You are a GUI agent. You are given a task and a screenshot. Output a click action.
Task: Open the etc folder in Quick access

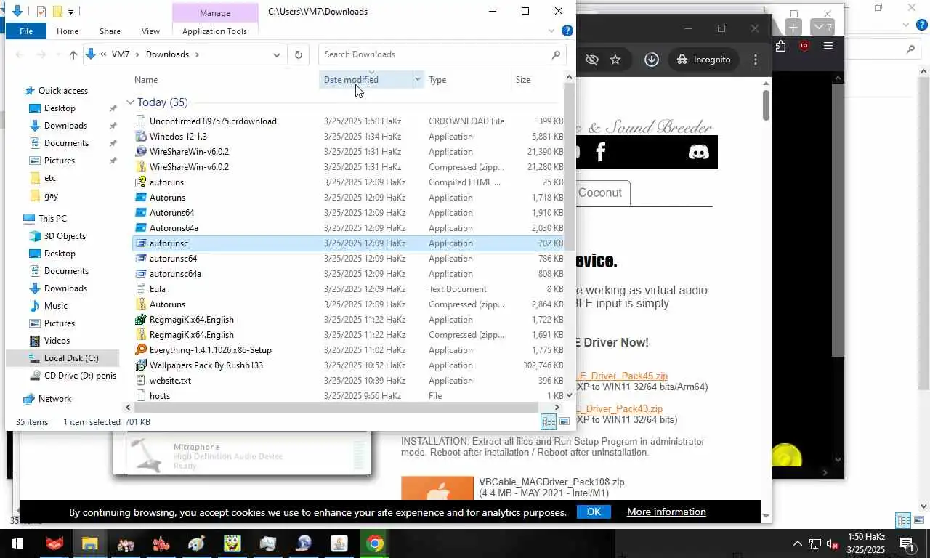(49, 178)
